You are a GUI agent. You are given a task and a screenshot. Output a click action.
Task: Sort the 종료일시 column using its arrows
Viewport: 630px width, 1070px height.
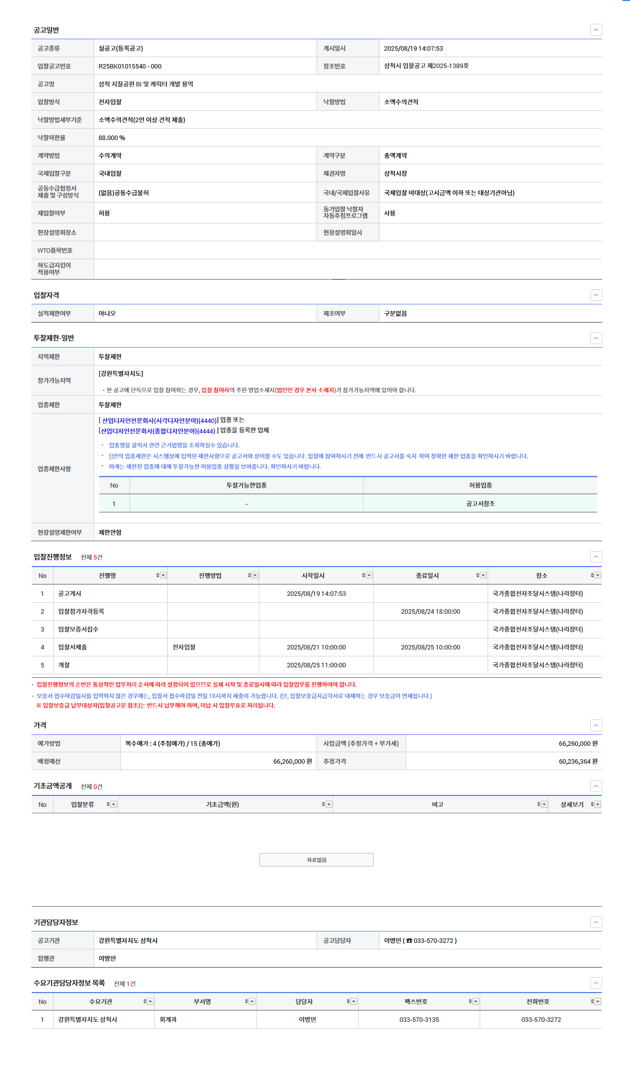pos(478,575)
